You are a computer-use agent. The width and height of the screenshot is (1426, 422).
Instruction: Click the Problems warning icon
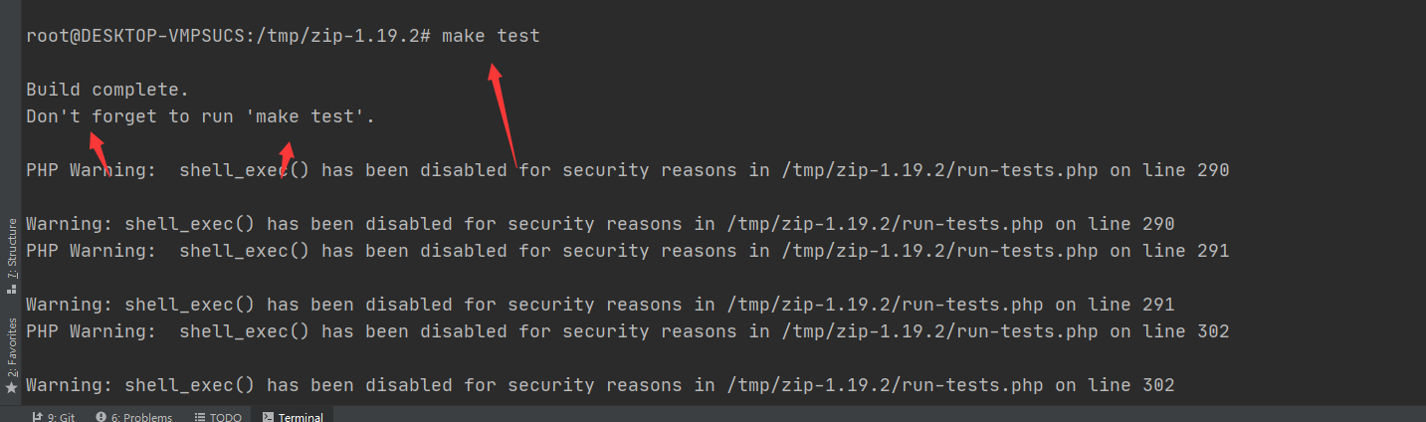pos(101,417)
